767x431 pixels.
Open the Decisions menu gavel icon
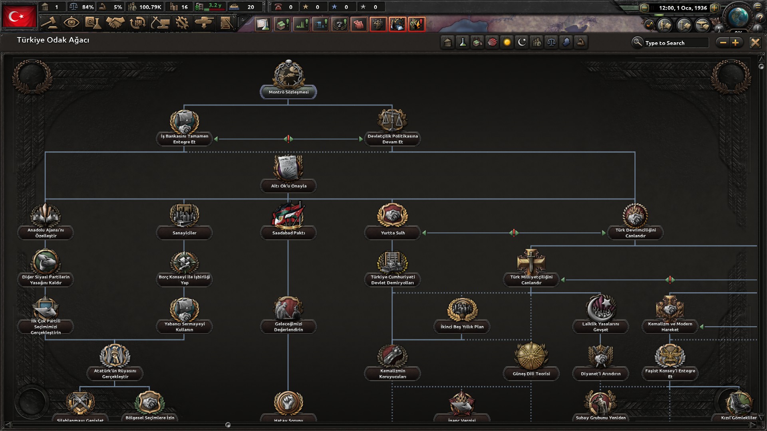click(50, 23)
